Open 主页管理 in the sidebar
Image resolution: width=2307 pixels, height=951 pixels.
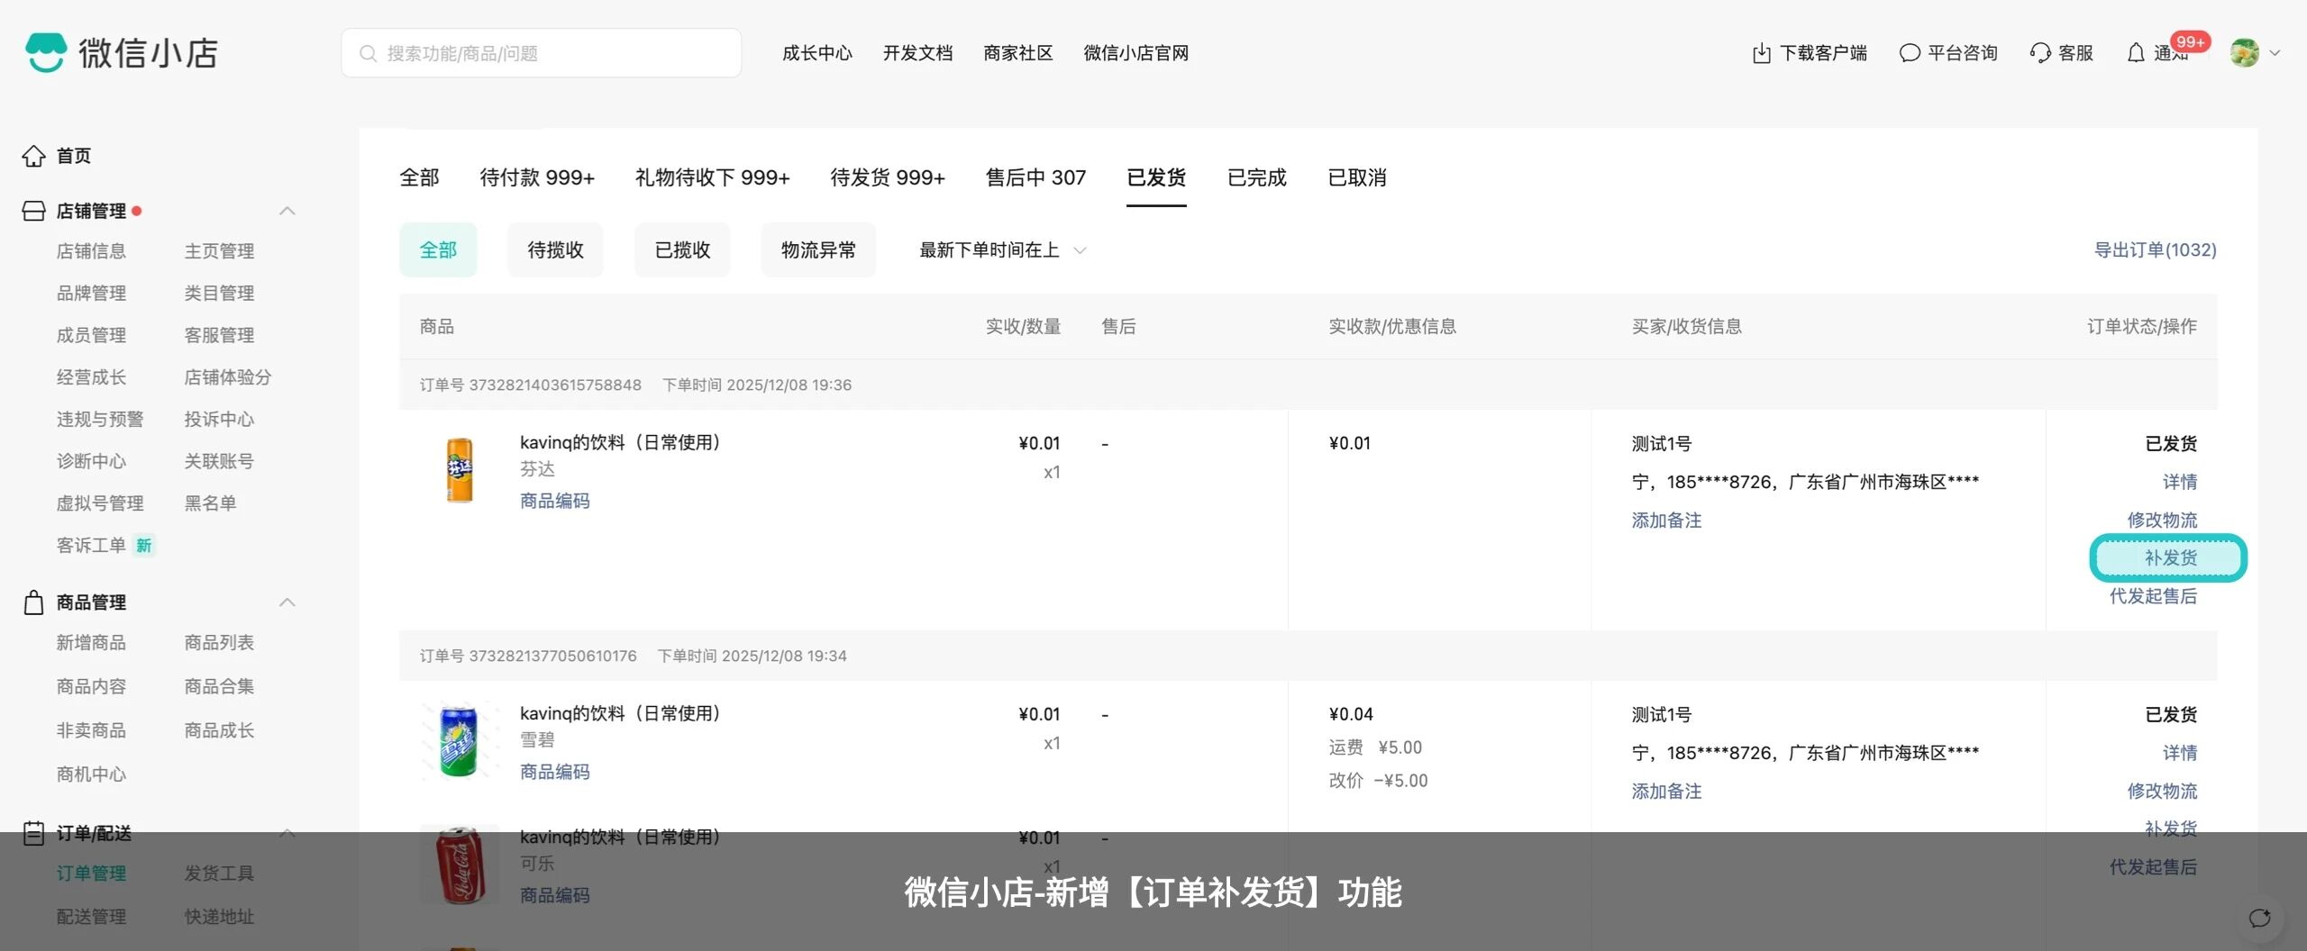coord(219,251)
